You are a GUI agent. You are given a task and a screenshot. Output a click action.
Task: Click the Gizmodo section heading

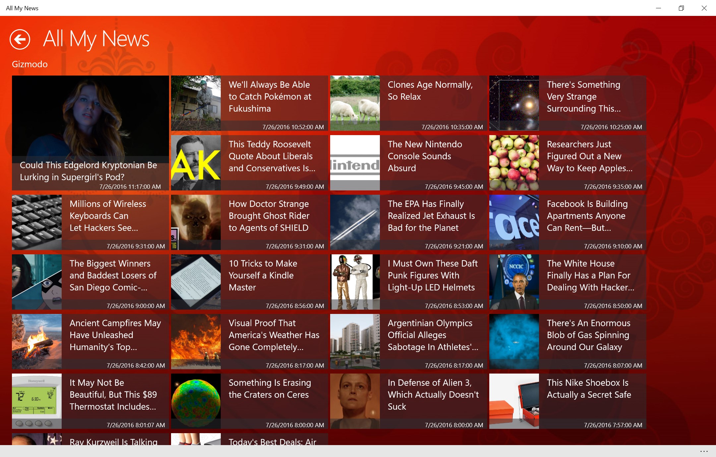click(30, 64)
